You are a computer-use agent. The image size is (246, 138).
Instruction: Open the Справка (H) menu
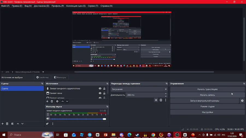coord(107,6)
